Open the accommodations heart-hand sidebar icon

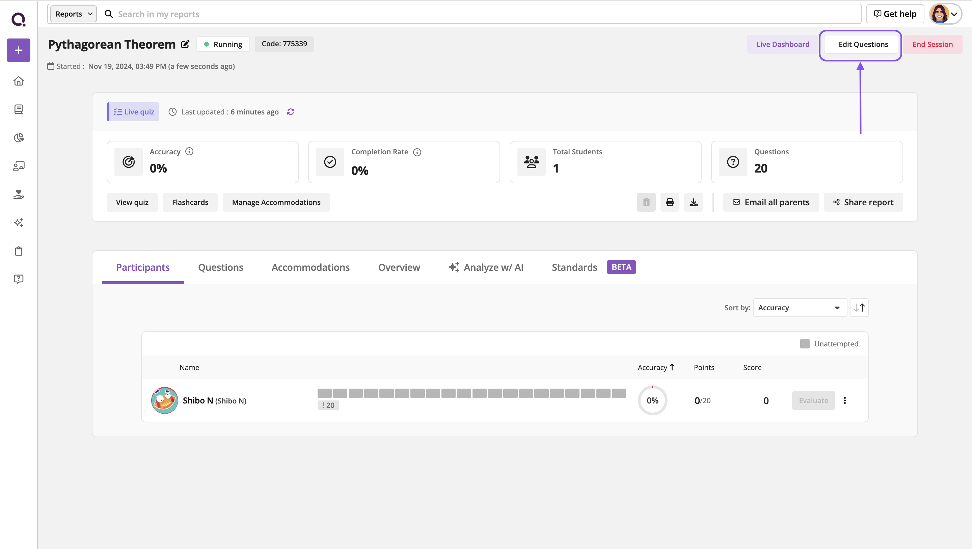[x=19, y=194]
